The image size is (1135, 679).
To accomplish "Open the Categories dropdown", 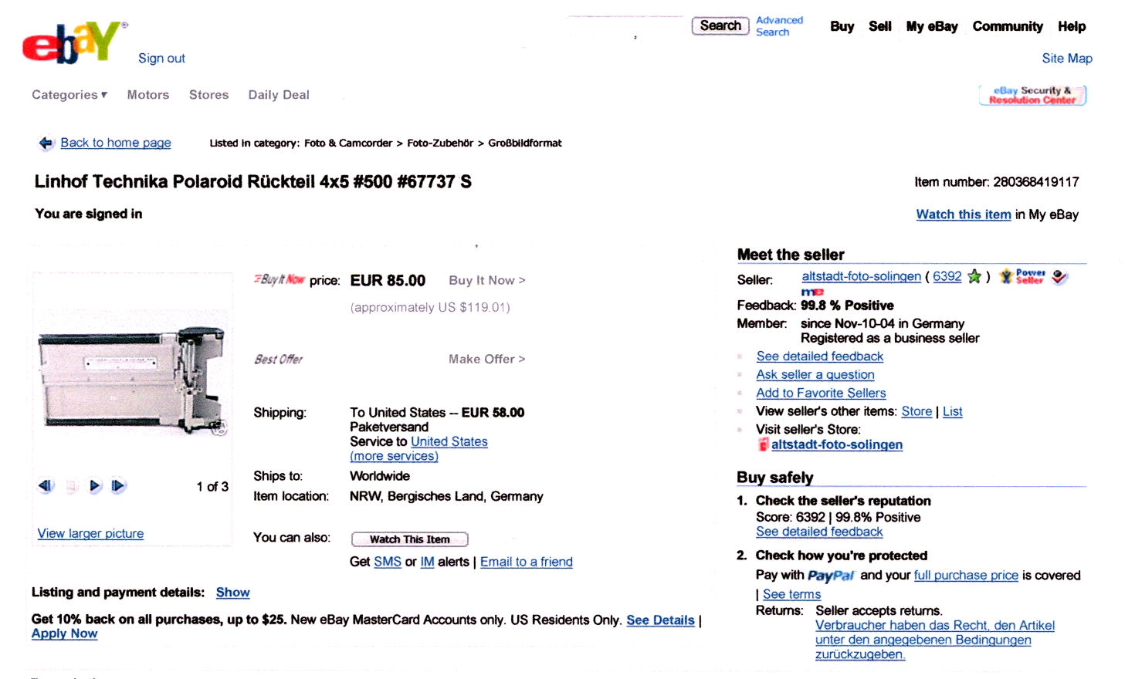I will (69, 95).
